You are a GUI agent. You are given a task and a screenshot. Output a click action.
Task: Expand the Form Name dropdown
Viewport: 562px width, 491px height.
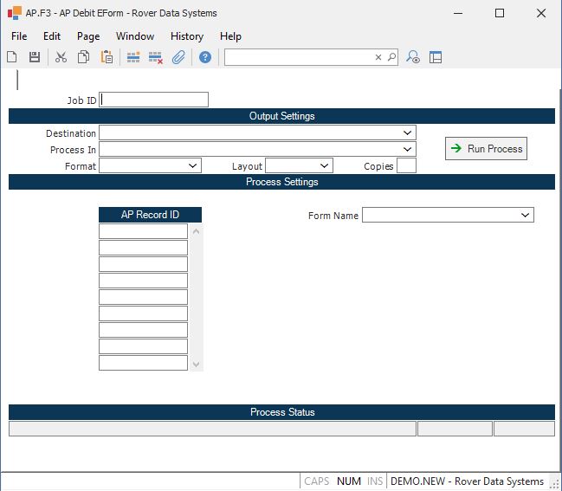click(526, 215)
